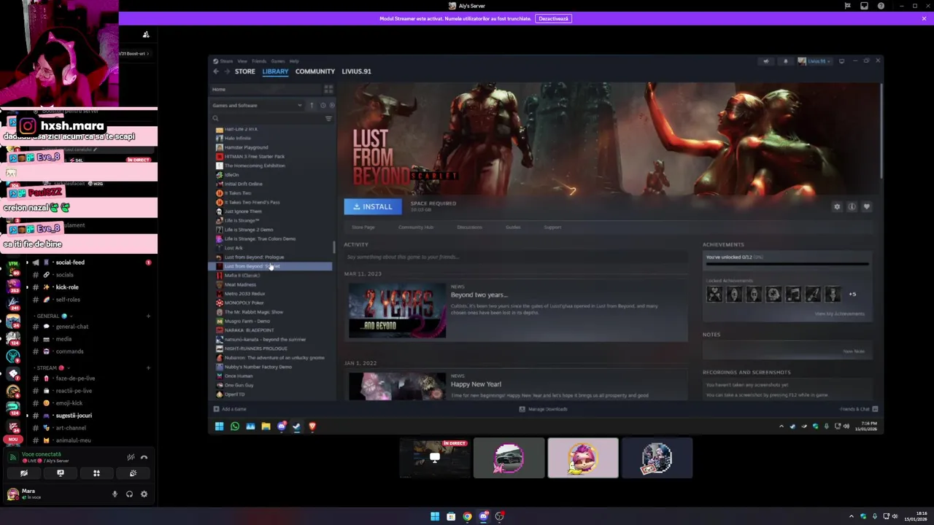
Task: Select Metro 2033 Redux in the list
Action: coord(244,293)
